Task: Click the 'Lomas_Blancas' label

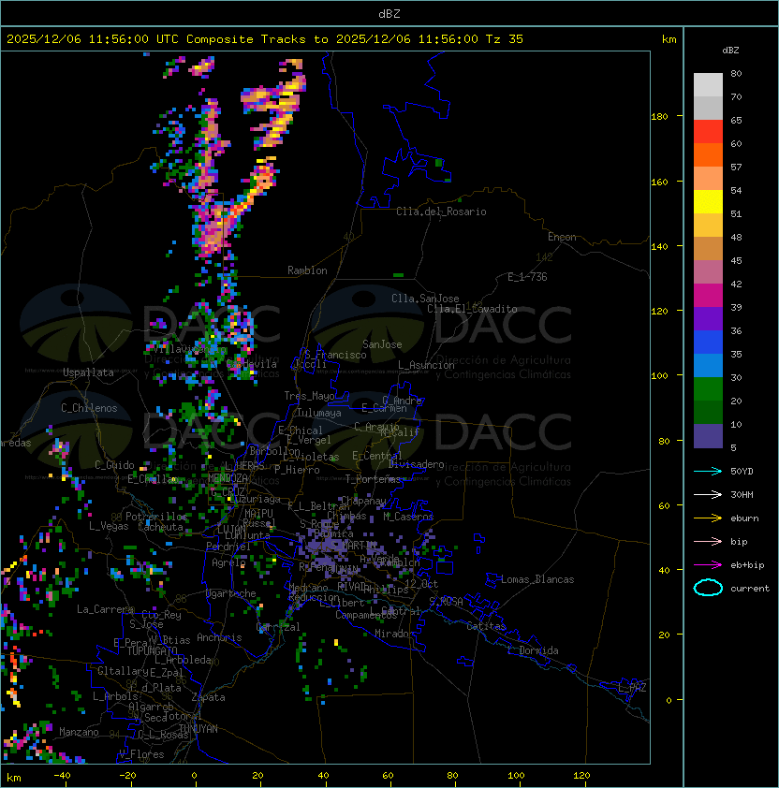Action: point(537,579)
